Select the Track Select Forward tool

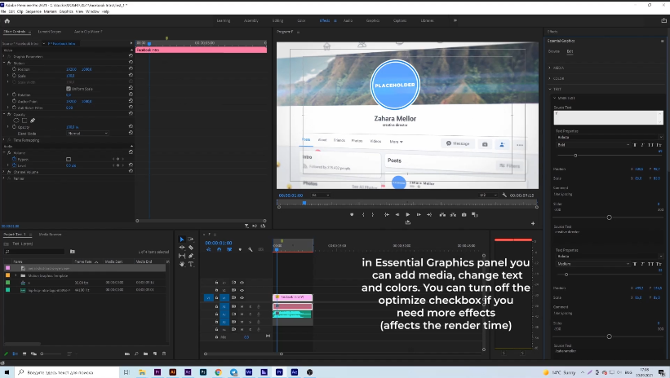191,240
